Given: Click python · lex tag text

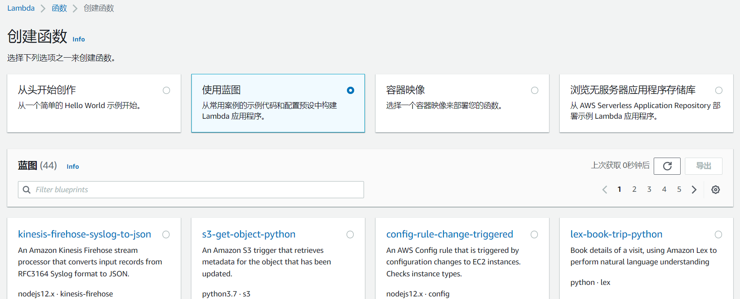Looking at the screenshot, I should click(590, 282).
